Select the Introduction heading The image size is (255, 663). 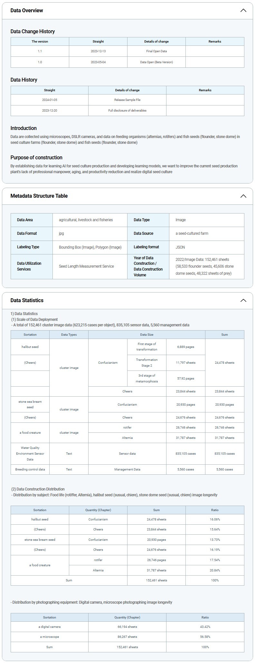(24, 128)
